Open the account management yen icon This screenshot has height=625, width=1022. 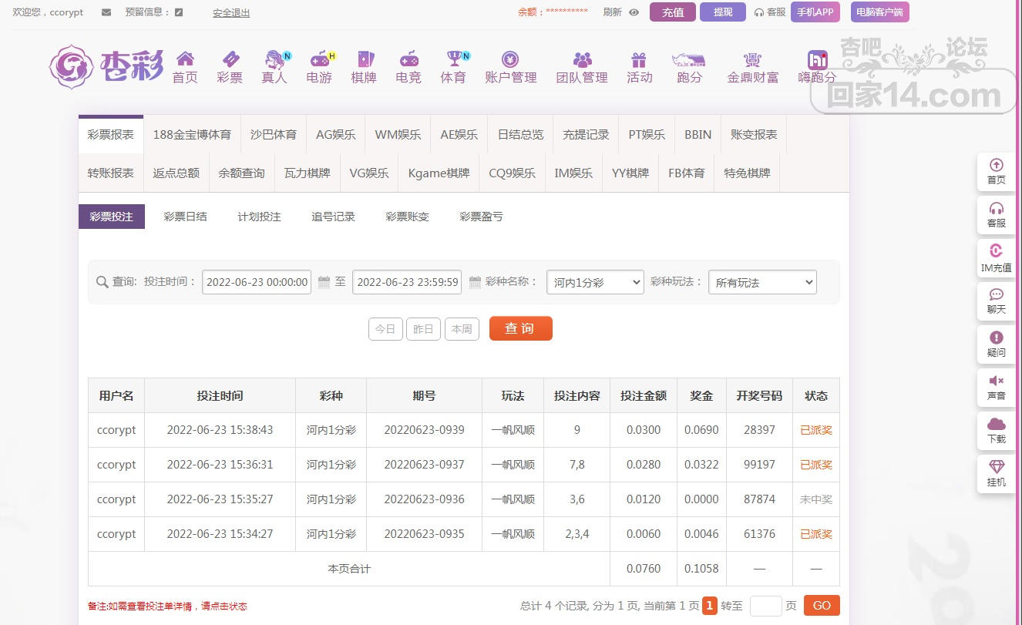click(510, 59)
